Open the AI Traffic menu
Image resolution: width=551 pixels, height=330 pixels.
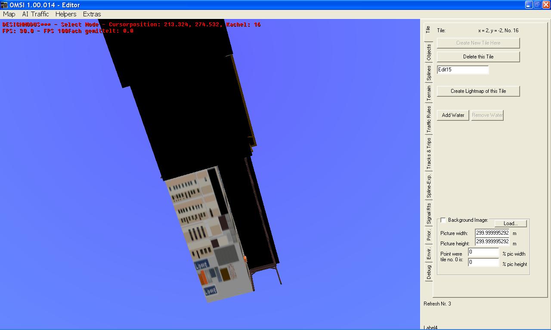(x=35, y=14)
